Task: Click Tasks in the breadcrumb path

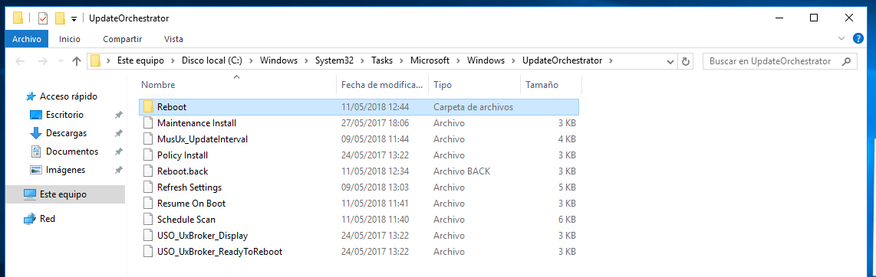Action: [x=381, y=60]
